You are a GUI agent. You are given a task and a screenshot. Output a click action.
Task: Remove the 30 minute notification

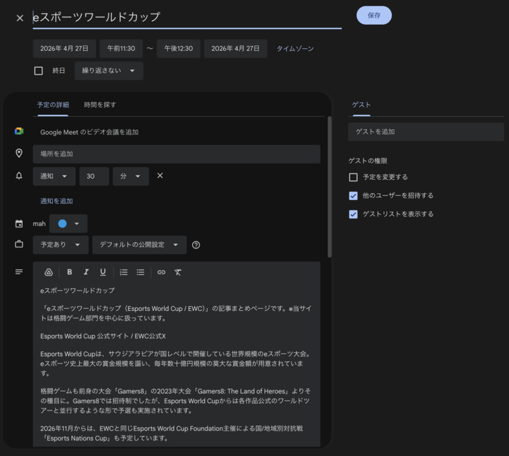[x=160, y=176]
